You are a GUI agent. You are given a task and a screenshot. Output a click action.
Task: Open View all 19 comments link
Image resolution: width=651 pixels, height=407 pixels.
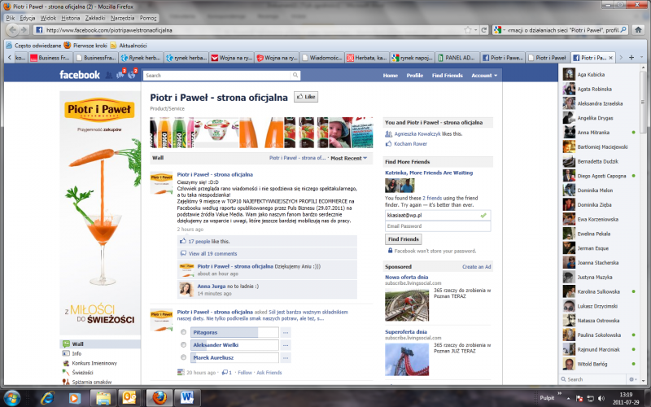point(212,253)
